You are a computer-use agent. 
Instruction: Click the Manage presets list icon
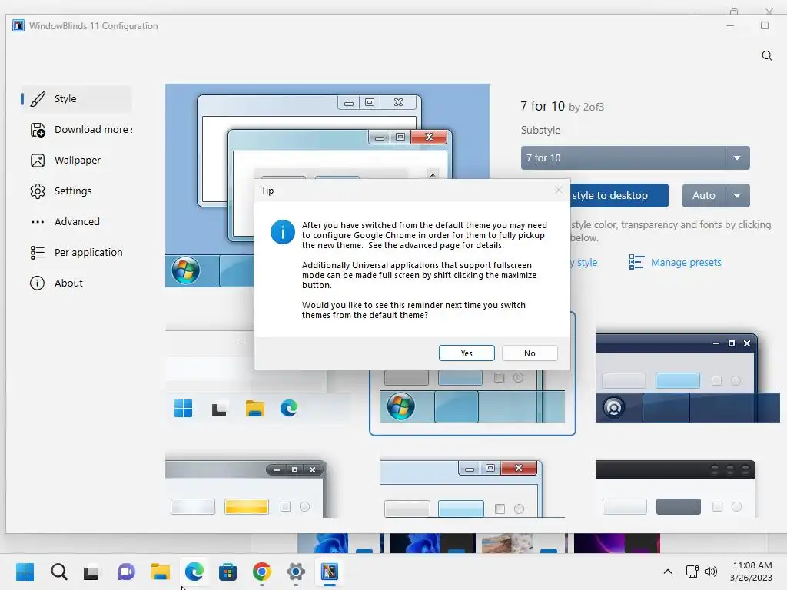coord(636,262)
